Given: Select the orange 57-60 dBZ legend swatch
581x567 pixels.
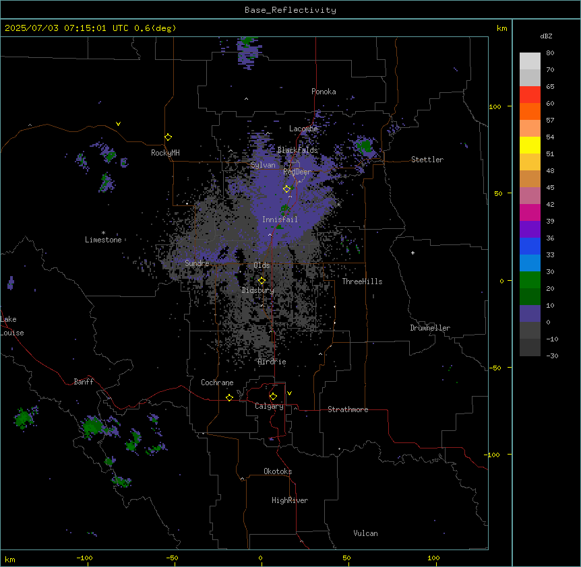Looking at the screenshot, I should click(530, 111).
